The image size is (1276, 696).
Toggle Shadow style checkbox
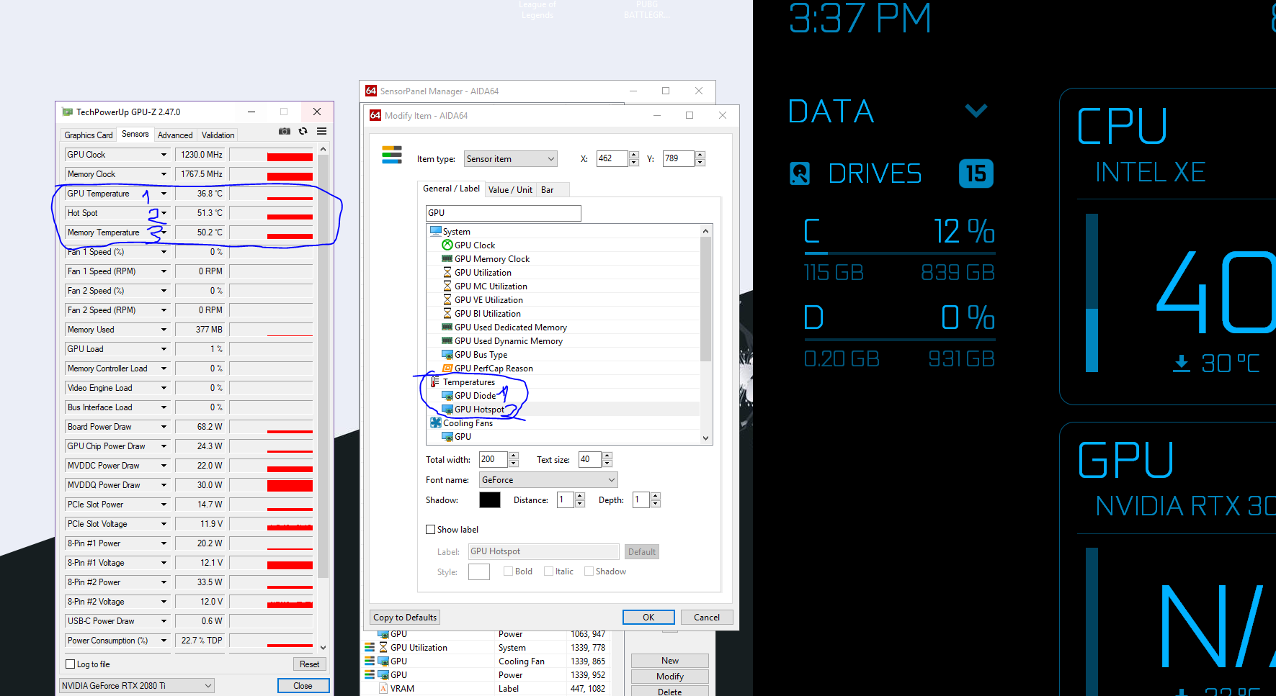tap(589, 571)
